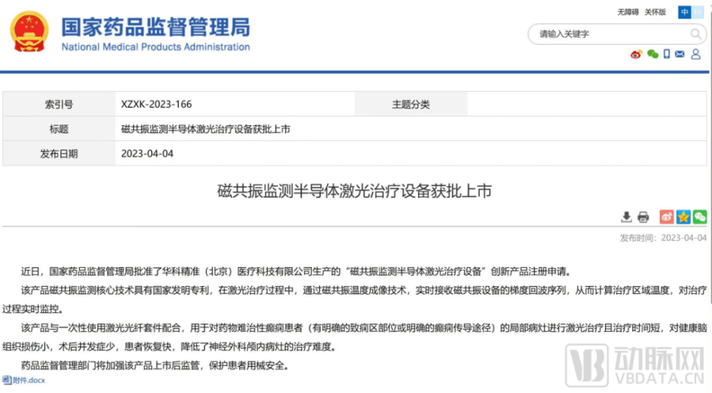Share article to WeChat via green button
Viewport: 712px width, 393px height.
[700, 217]
